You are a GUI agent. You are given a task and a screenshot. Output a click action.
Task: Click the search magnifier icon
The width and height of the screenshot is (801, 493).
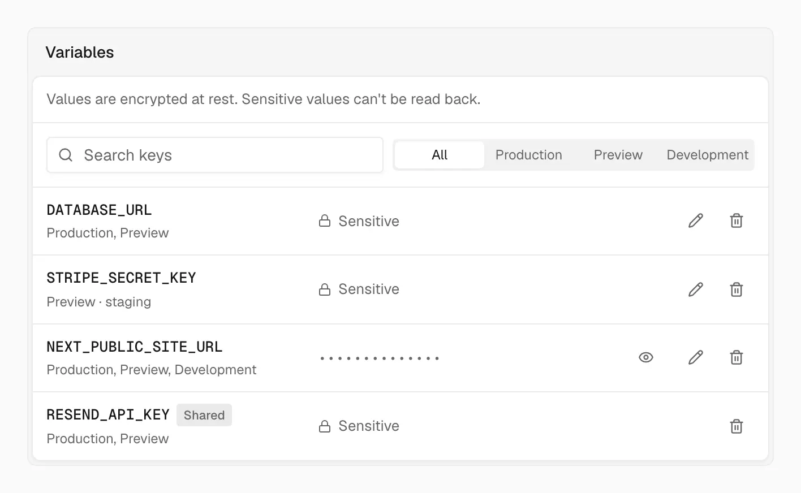coord(66,155)
